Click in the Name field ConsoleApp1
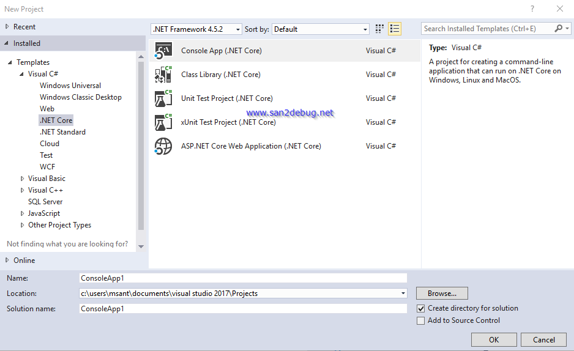This screenshot has width=574, height=351. [x=243, y=278]
